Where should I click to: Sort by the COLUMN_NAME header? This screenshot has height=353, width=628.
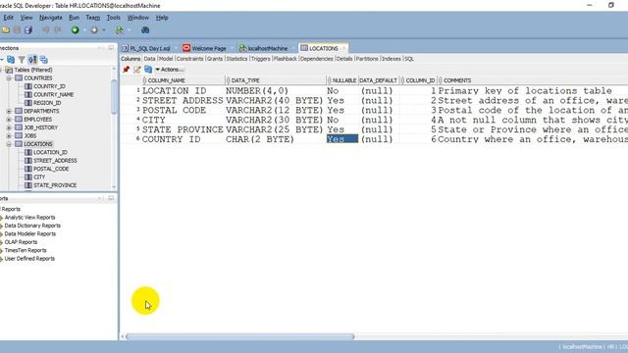tap(183, 80)
